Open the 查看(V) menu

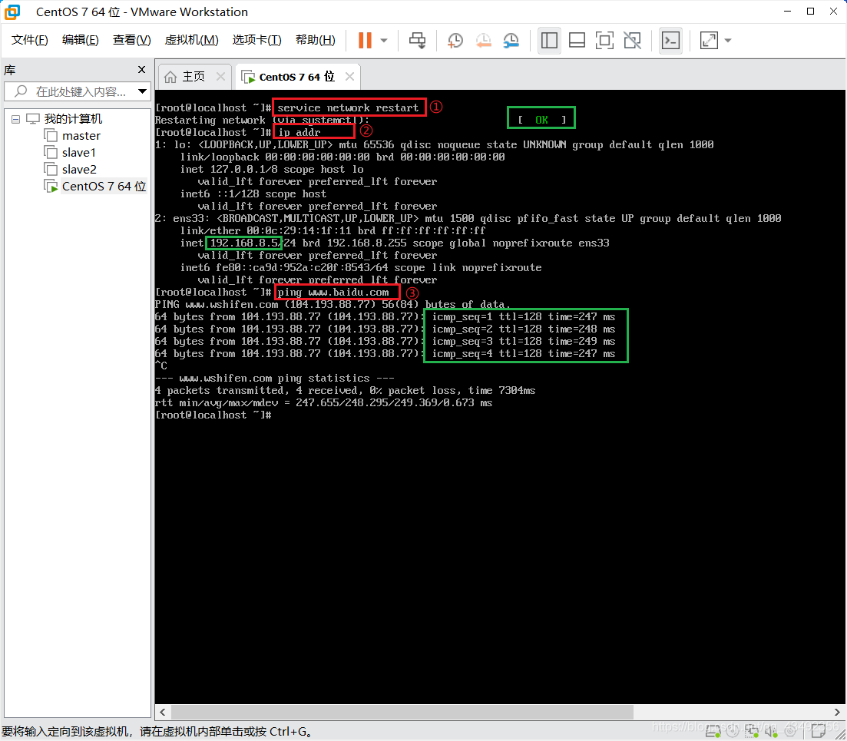point(132,40)
